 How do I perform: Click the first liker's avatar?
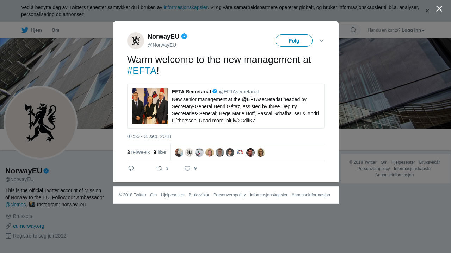point(179,153)
